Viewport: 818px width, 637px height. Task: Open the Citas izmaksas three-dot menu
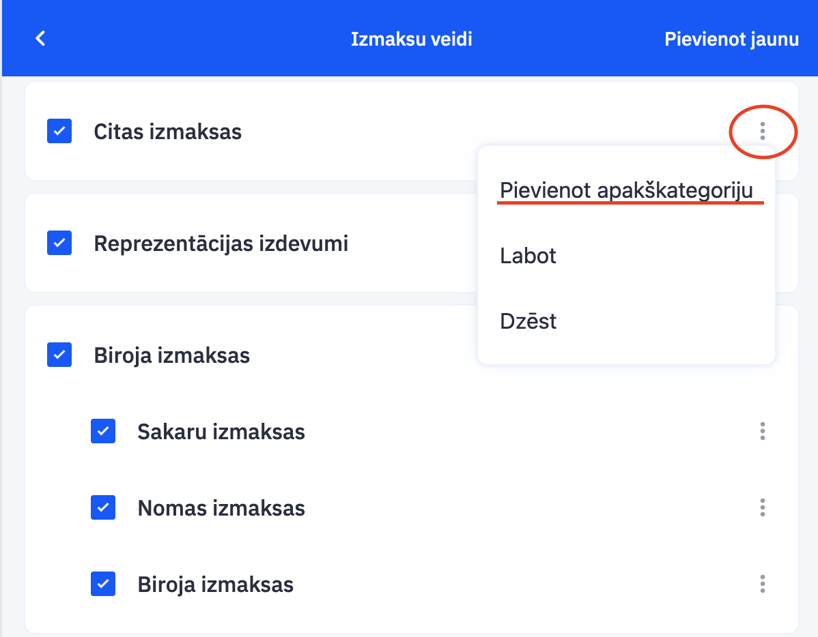[763, 131]
